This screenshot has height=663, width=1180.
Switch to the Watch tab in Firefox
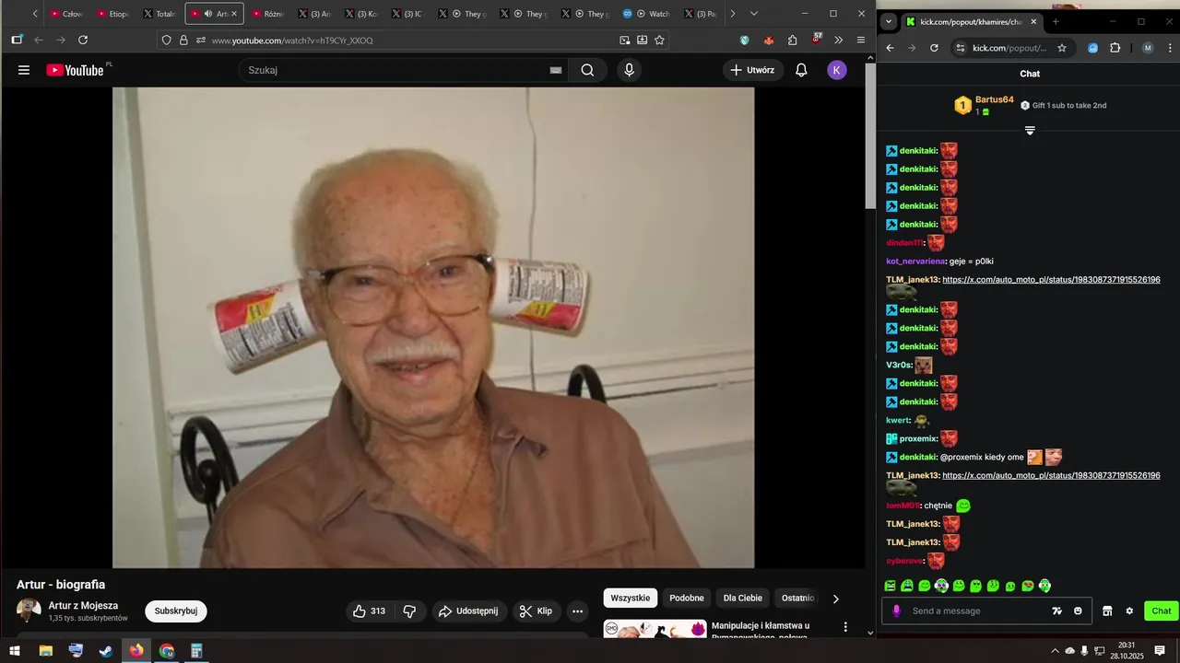click(x=646, y=14)
